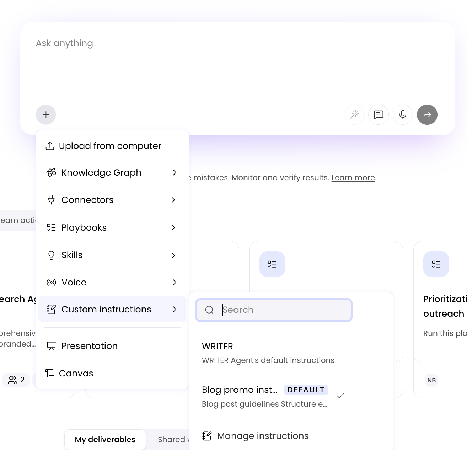Open the Prioritization outreach card title
This screenshot has width=467, height=450.
pyautogui.click(x=445, y=306)
